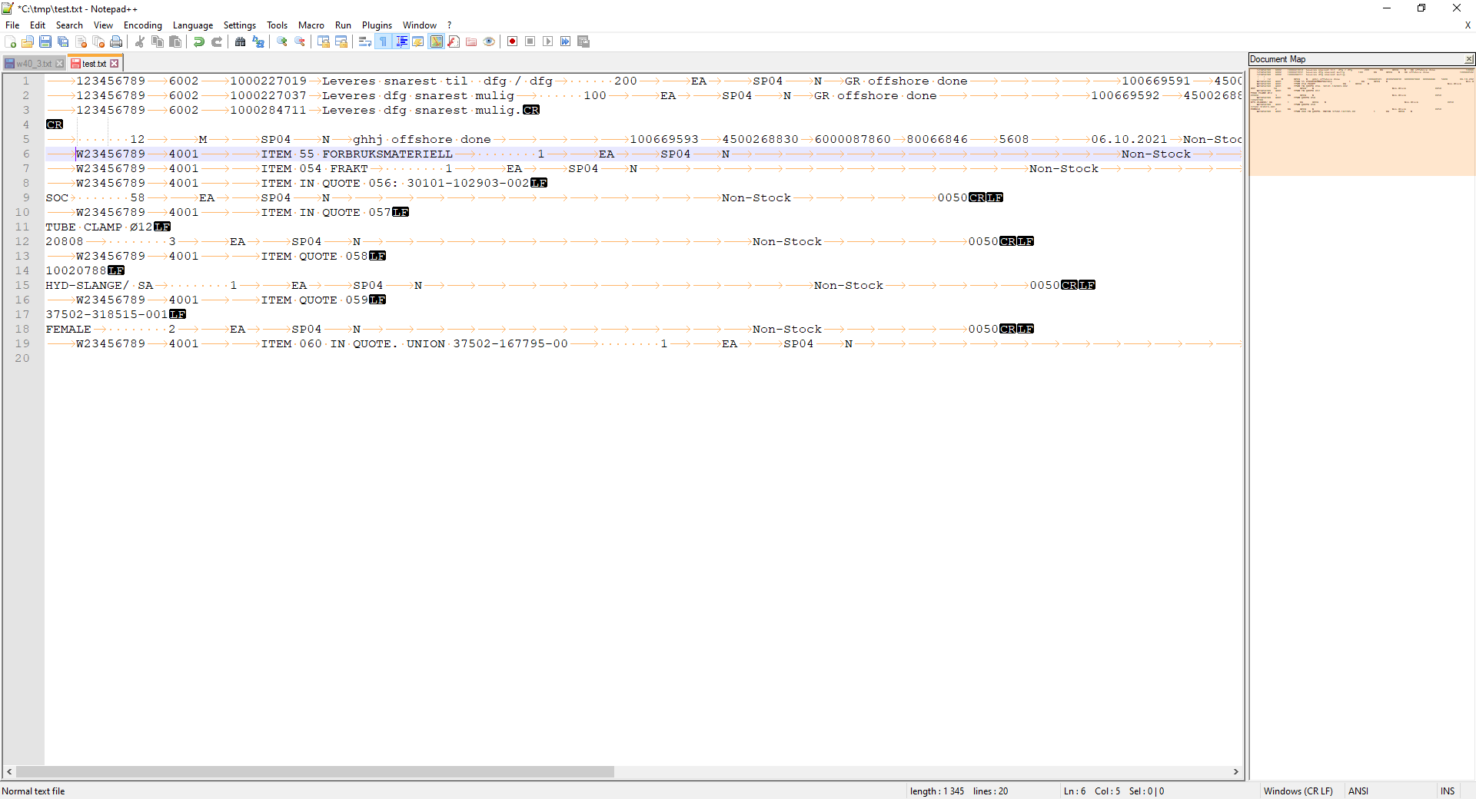This screenshot has height=799, width=1476.
Task: Zoom in on the text
Action: (282, 41)
